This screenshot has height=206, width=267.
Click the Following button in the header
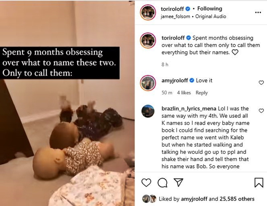(210, 9)
